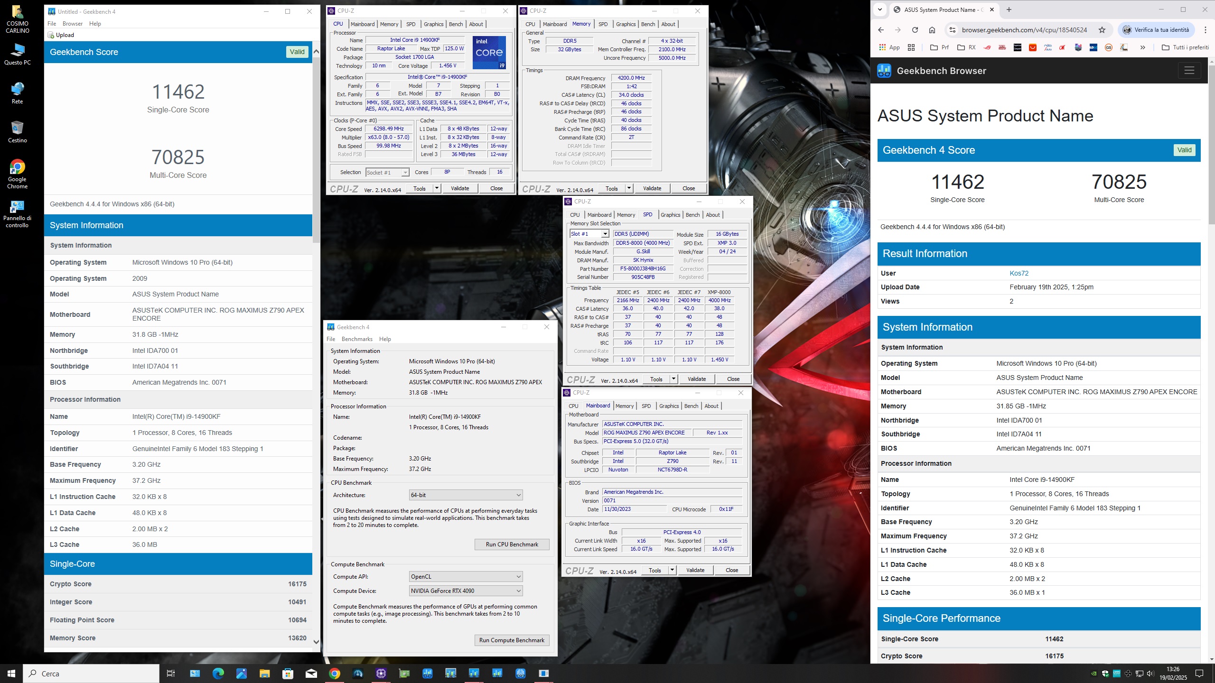
Task: Open the Questo PC desktop icon
Action: 17,54
